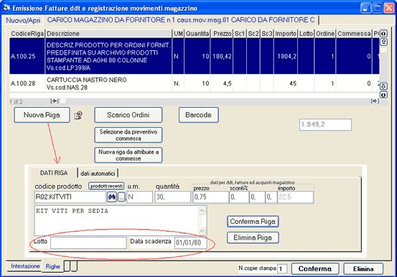The height and width of the screenshot is (277, 397).
Task: Click the third sconti% field
Action: pos(271,197)
